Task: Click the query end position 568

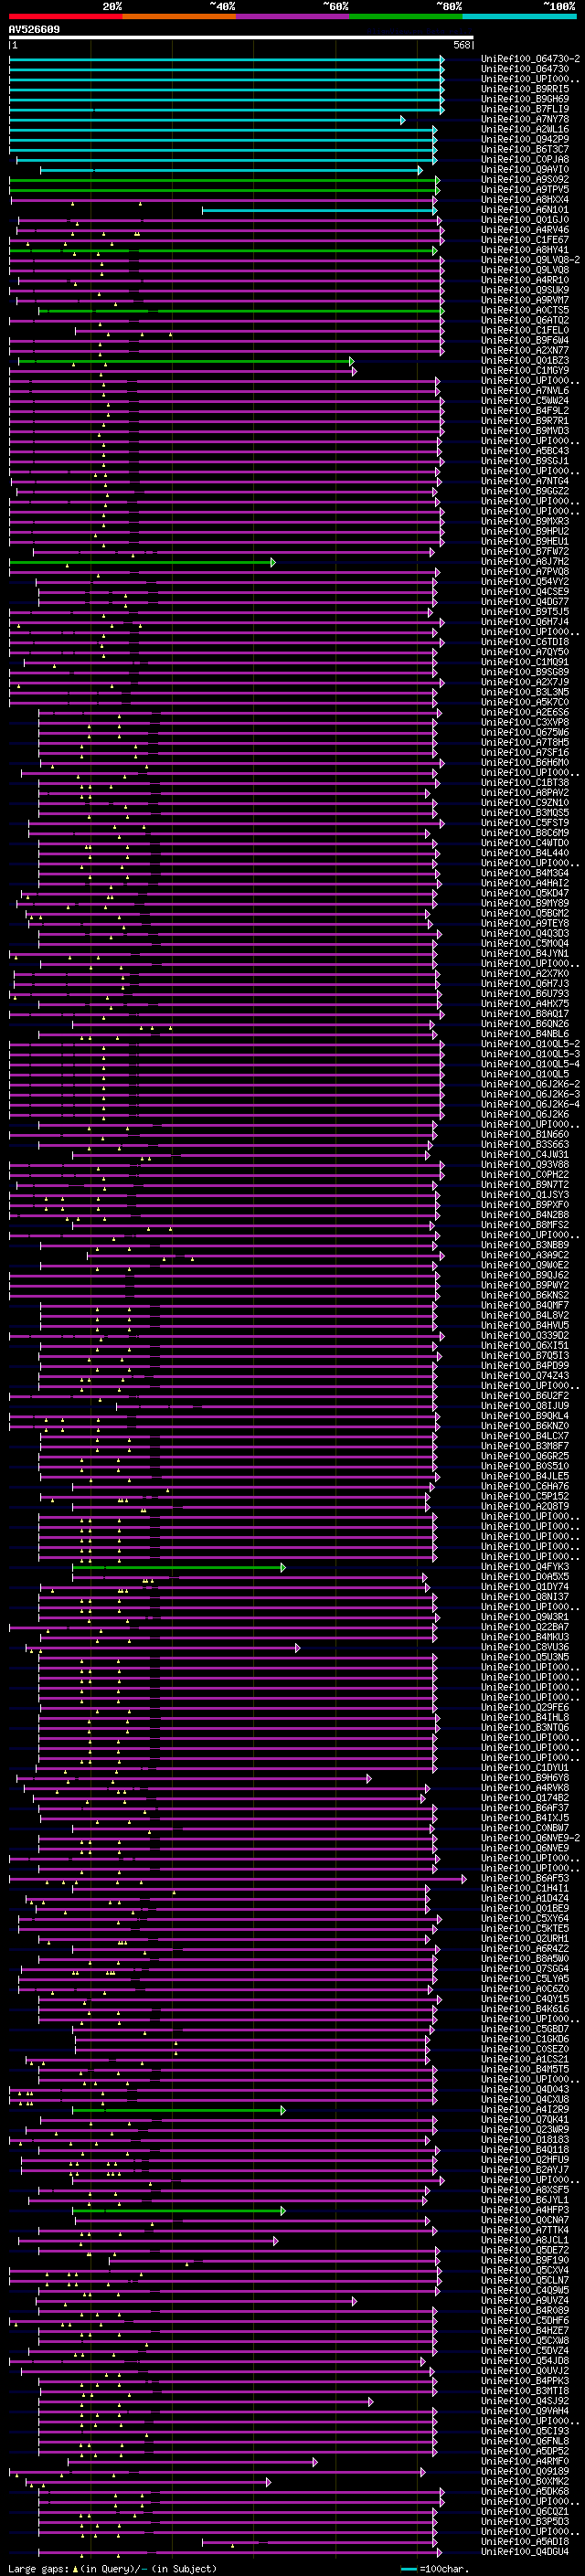Action: click(x=462, y=45)
